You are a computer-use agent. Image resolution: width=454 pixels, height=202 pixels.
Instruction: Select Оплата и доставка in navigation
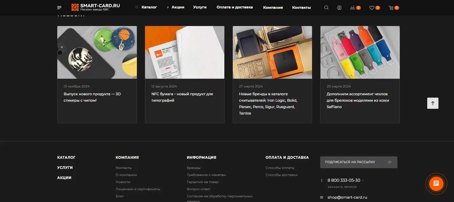(234, 7)
